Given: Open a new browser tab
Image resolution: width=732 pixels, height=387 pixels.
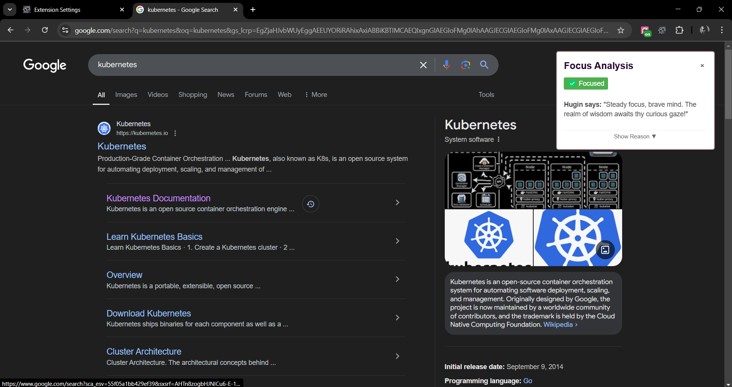Looking at the screenshot, I should click(253, 10).
